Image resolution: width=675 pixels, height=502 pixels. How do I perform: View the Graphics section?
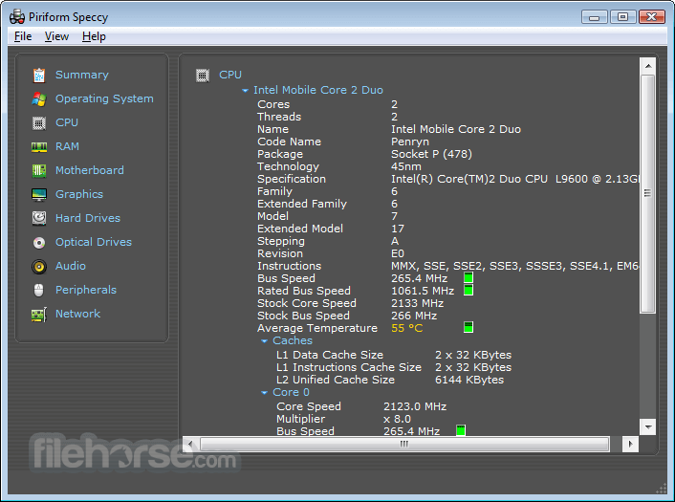[79, 195]
